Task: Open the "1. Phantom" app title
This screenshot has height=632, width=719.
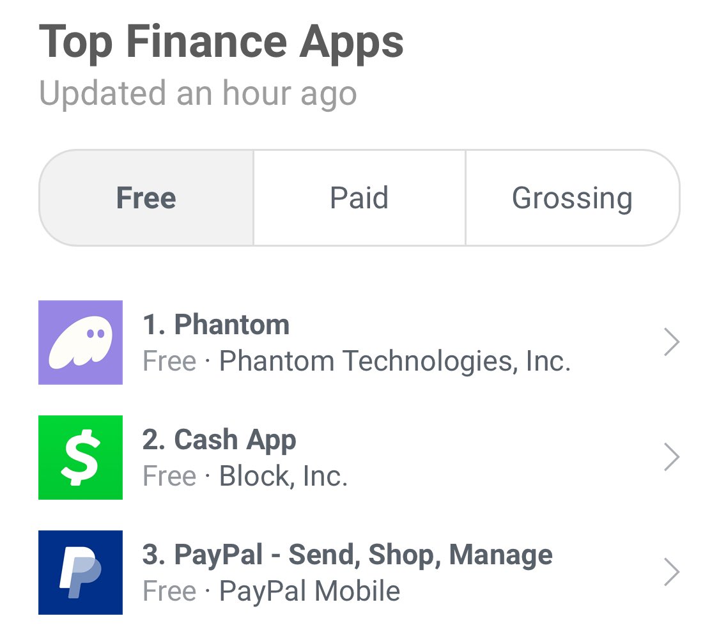Action: pos(216,325)
